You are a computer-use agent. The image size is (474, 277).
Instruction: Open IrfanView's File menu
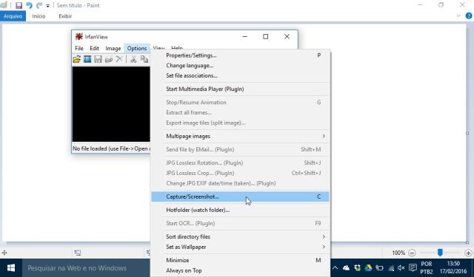(x=79, y=48)
